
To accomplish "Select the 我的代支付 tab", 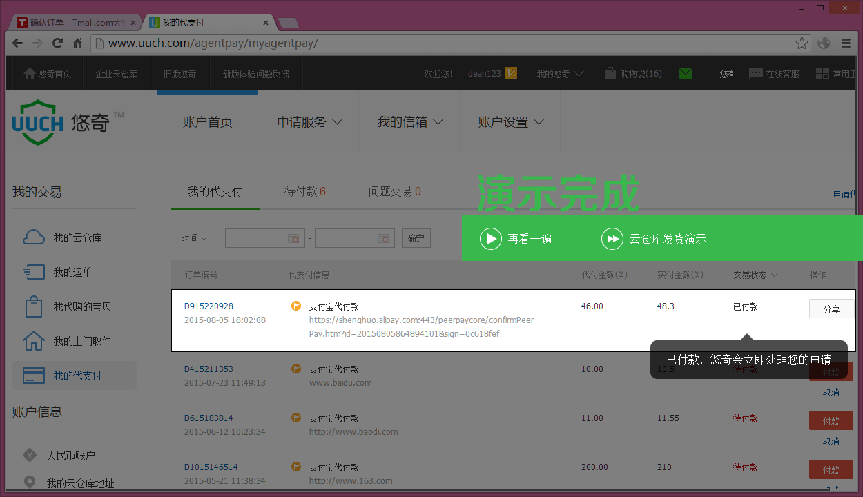I will (215, 191).
